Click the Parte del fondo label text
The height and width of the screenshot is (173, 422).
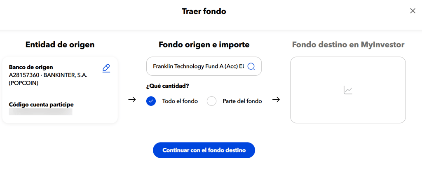point(242,101)
